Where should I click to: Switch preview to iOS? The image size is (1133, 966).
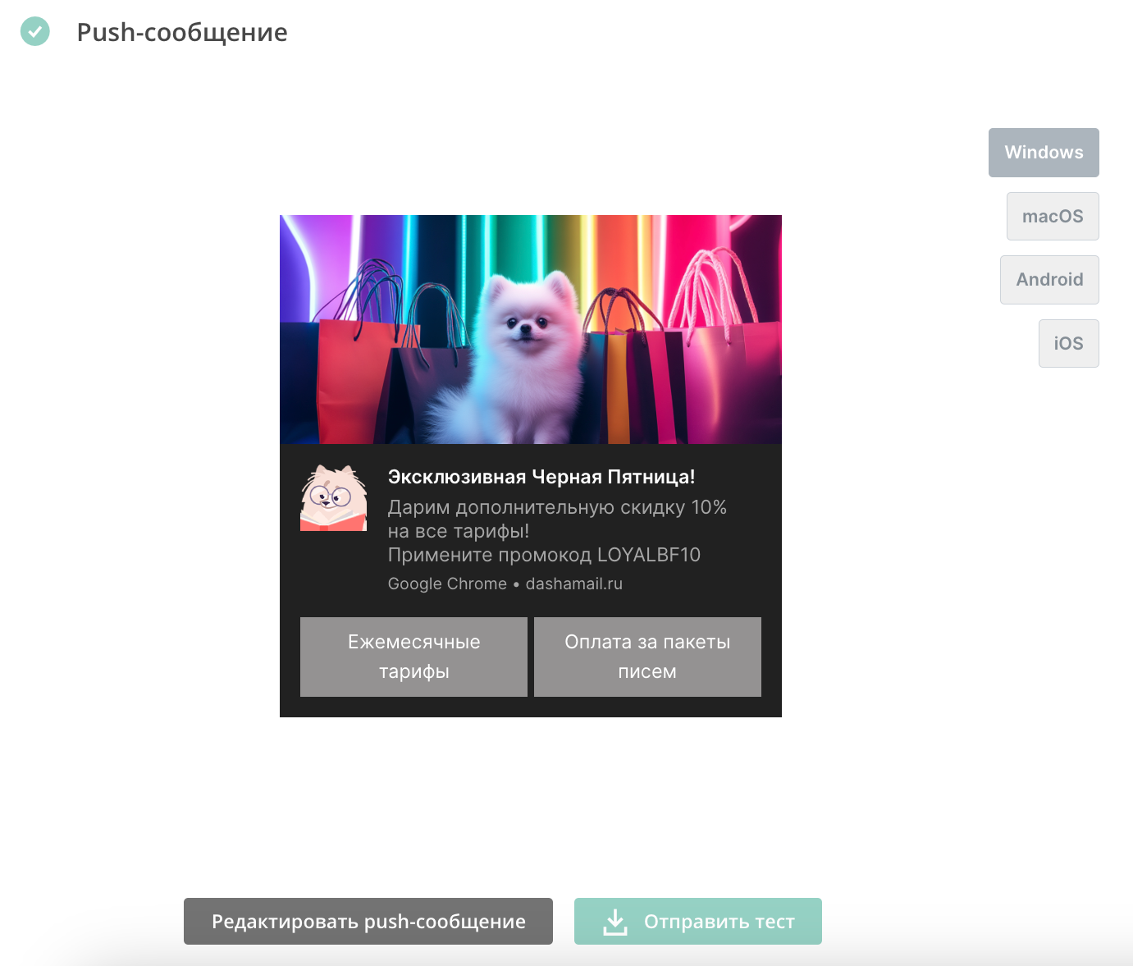click(x=1068, y=344)
